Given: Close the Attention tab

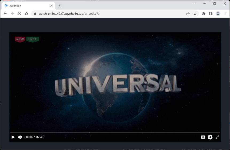Looking at the screenshot, I should (x=51, y=6).
